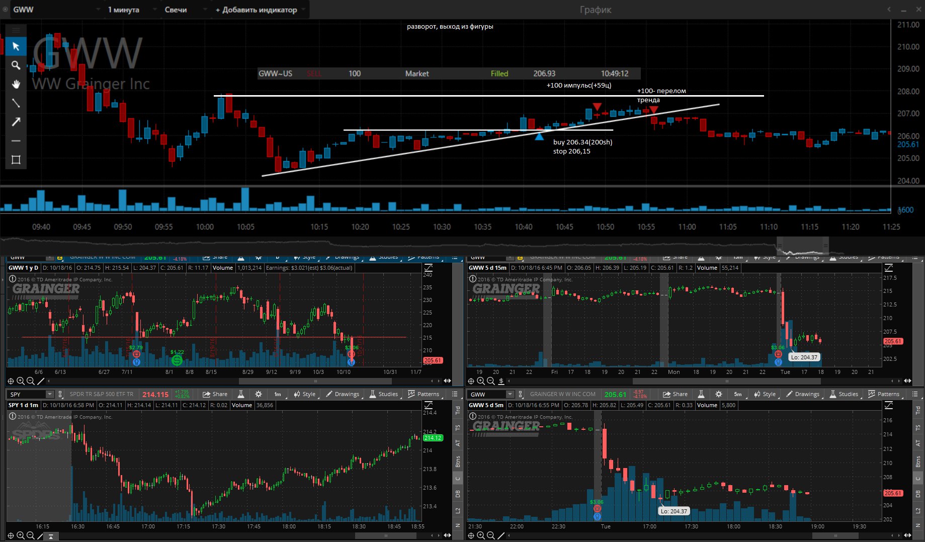Open flask icon in GWW 5m chart toolbar
The height and width of the screenshot is (542, 925).
[701, 394]
